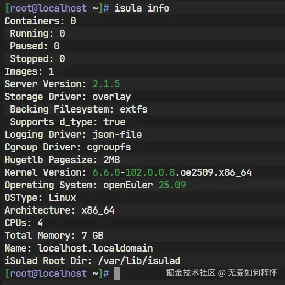Click the Architecture x86_64 value
The height and width of the screenshot is (285, 285).
tap(98, 210)
